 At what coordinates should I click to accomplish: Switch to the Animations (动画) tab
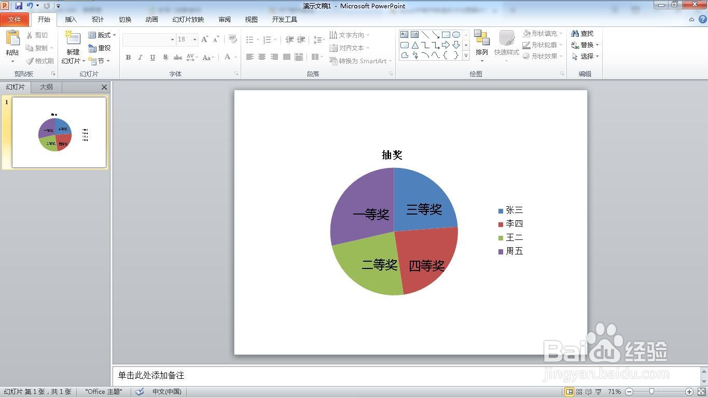152,20
